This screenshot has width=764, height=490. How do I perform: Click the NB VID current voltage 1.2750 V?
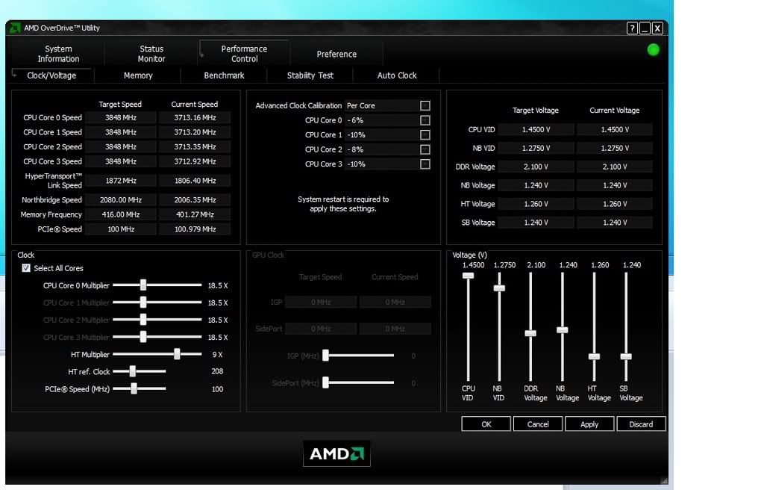pyautogui.click(x=615, y=148)
